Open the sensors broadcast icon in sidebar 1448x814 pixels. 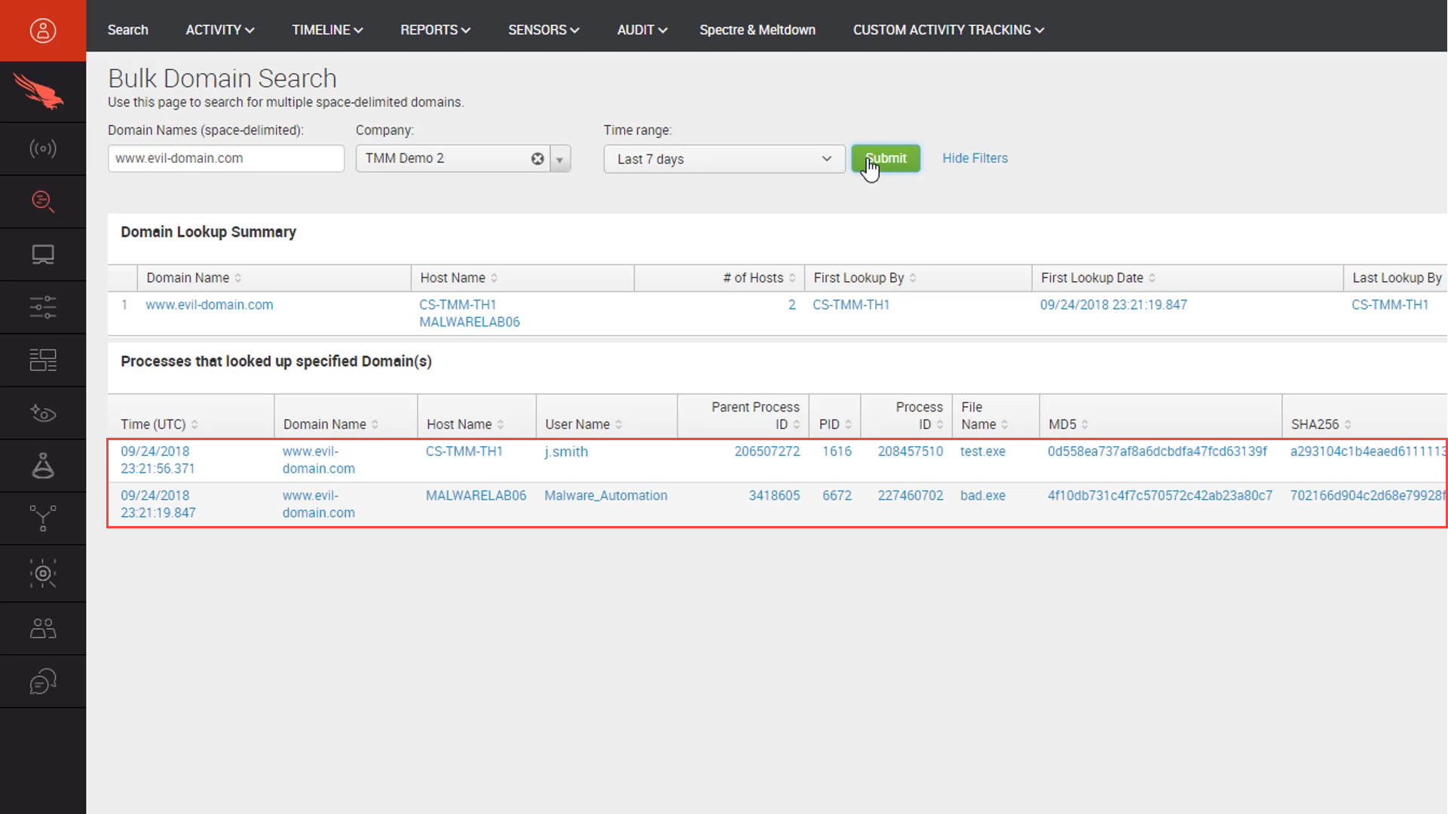[x=43, y=148]
